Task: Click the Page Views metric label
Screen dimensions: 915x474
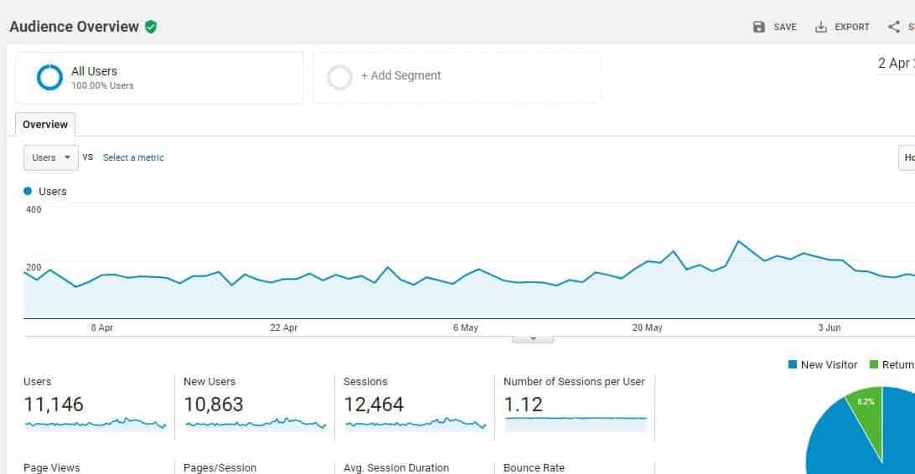Action: pyautogui.click(x=51, y=467)
